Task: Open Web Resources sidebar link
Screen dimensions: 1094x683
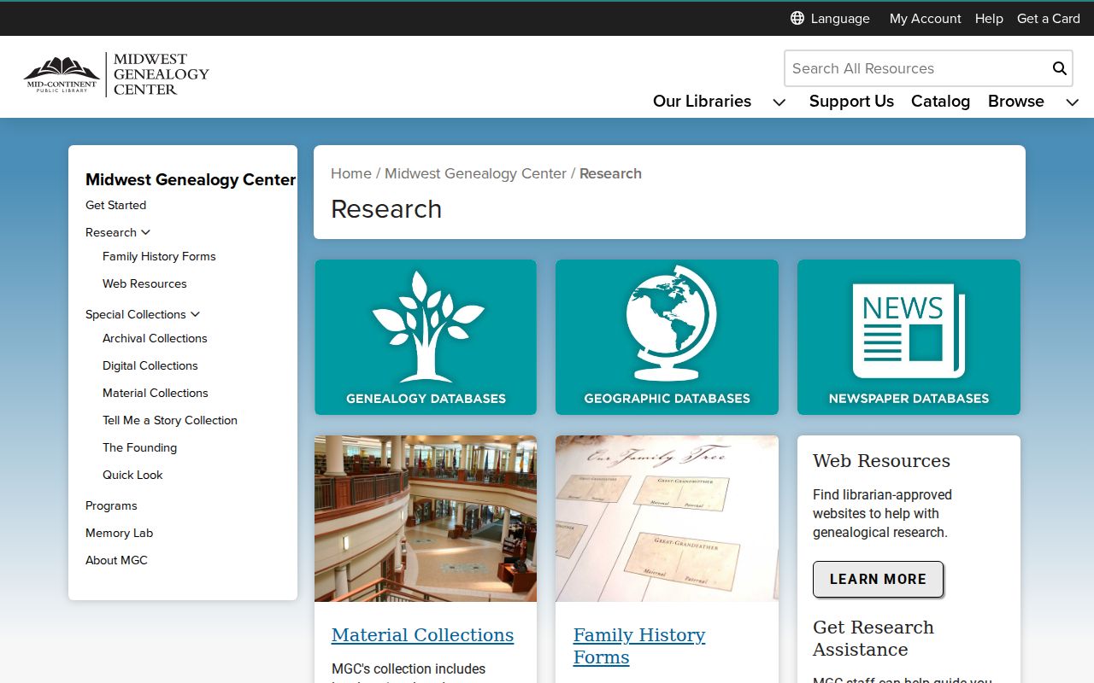Action: 144,283
